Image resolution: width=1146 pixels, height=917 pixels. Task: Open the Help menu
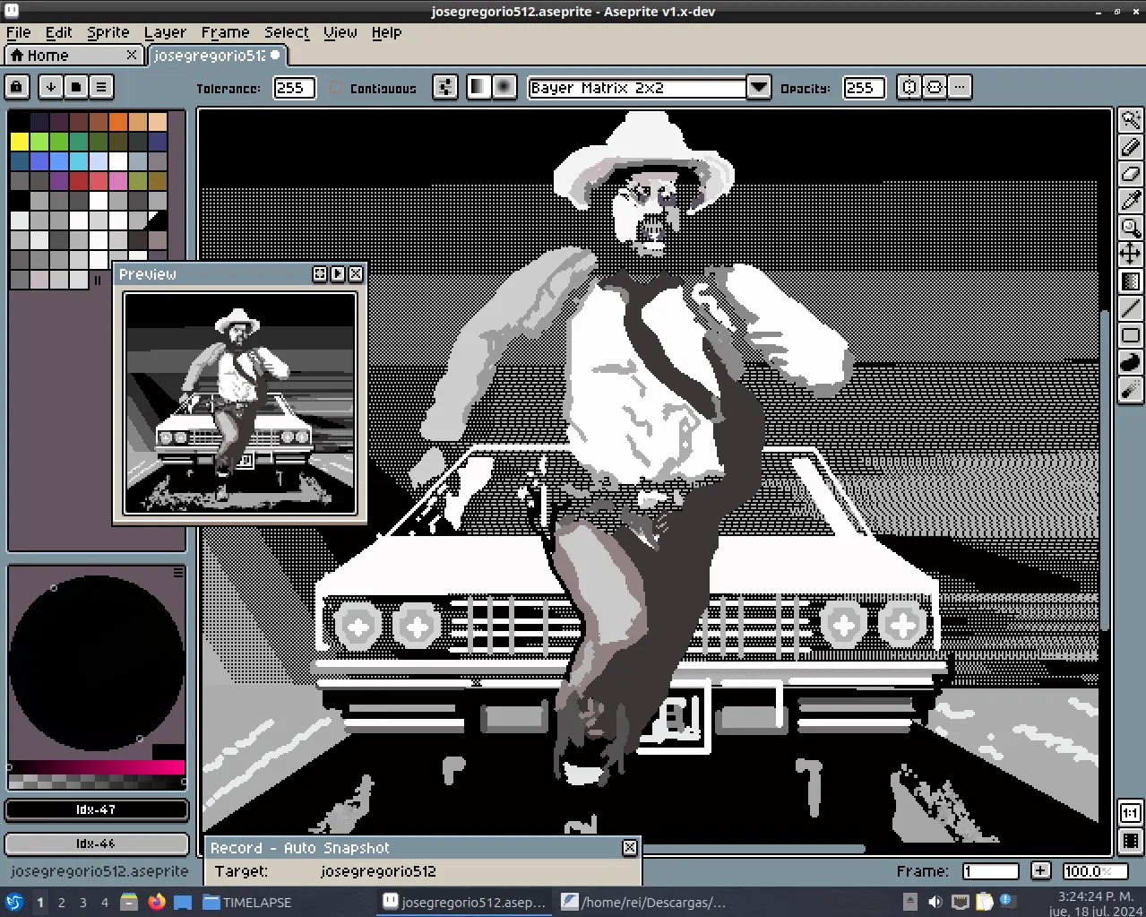pyautogui.click(x=387, y=32)
